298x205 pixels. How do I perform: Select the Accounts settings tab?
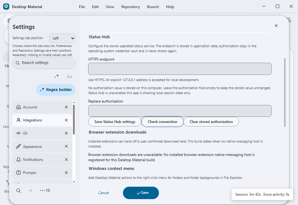(42, 107)
